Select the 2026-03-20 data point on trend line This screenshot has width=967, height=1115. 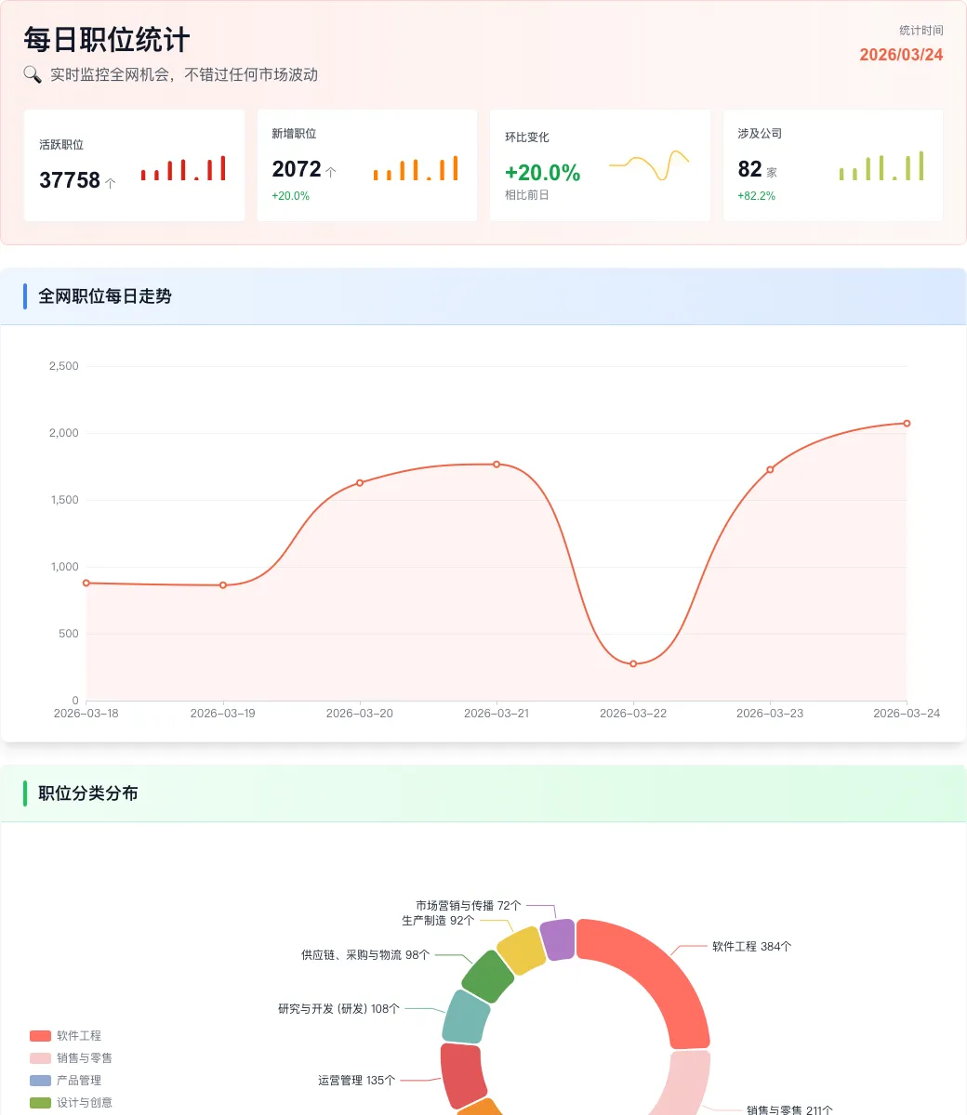pyautogui.click(x=360, y=483)
